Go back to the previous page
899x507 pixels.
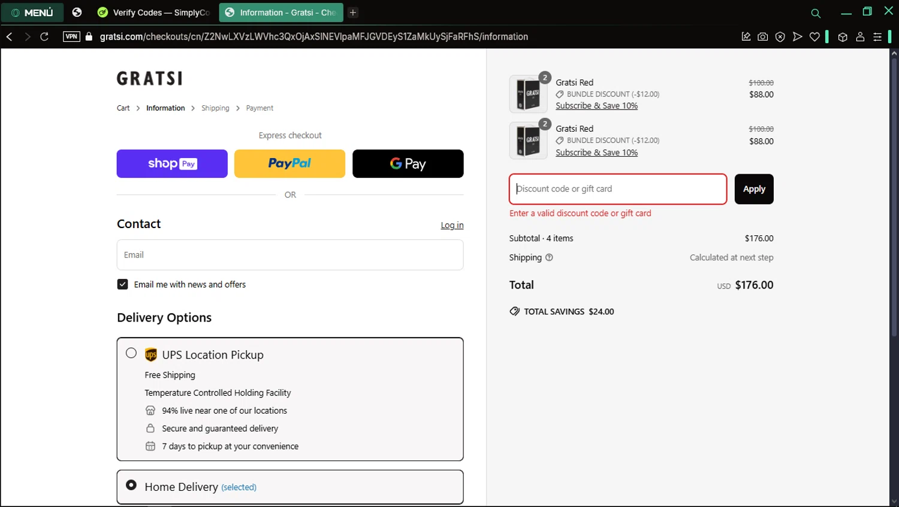(10, 37)
